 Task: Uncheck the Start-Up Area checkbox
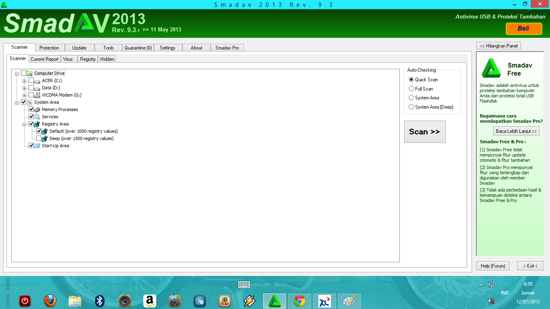[x=31, y=146]
